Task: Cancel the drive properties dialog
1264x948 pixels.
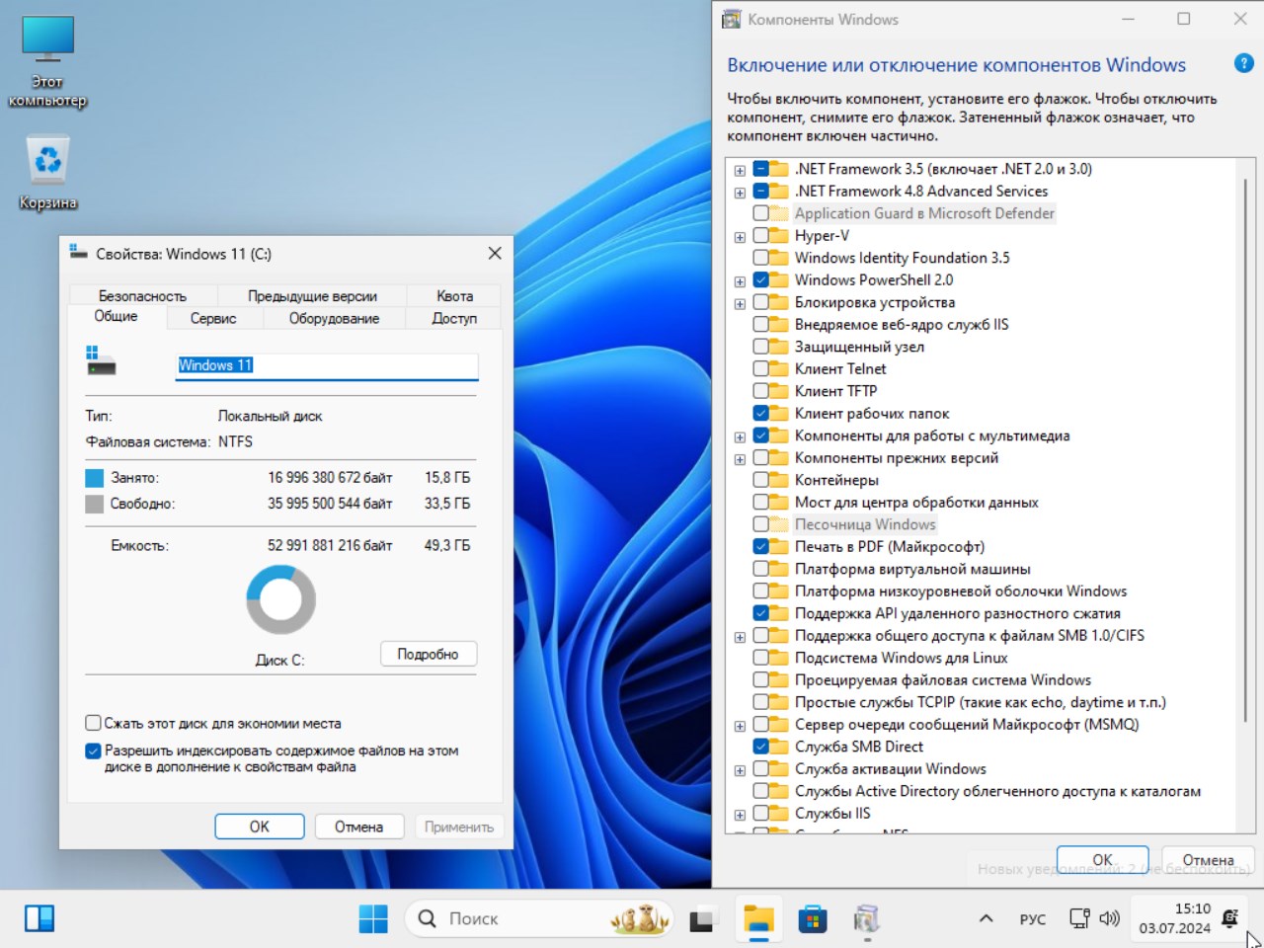Action: point(358,827)
